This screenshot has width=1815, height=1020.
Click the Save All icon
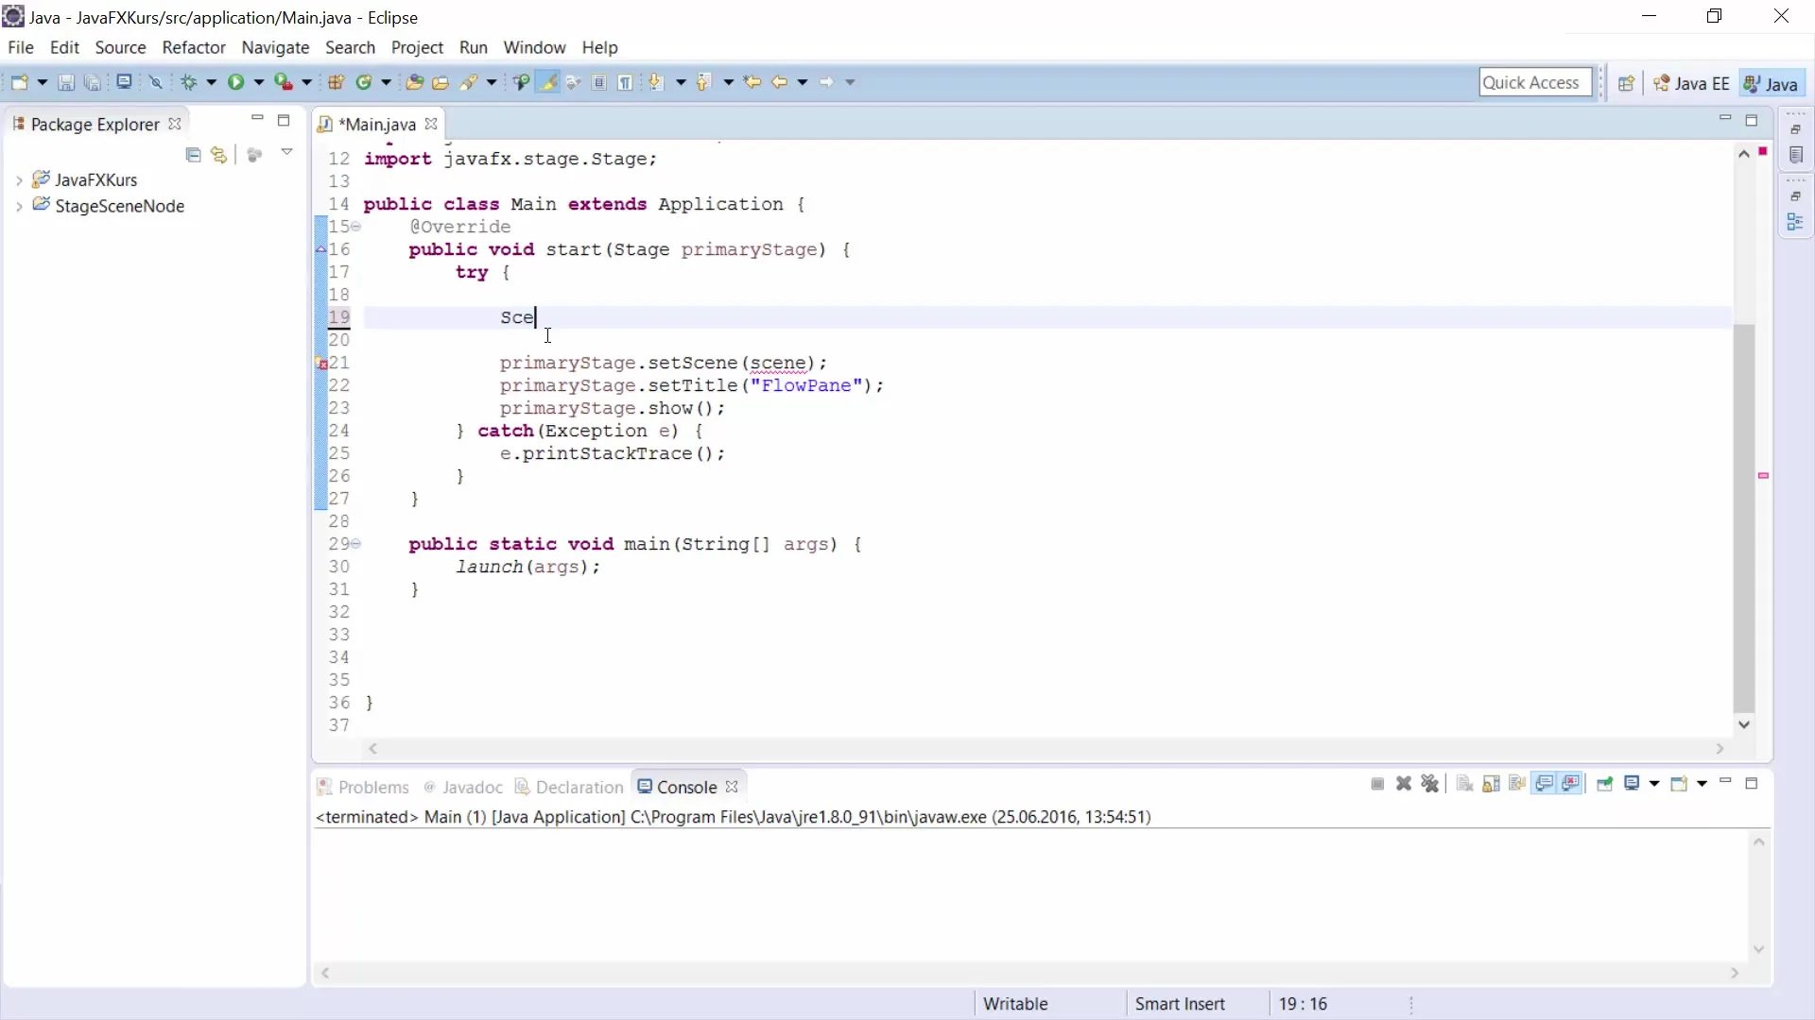click(x=92, y=82)
